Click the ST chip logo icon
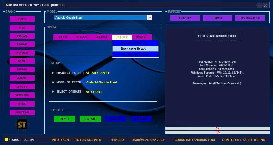Image resolution: width=273 pixels, height=145 pixels. tap(22, 124)
